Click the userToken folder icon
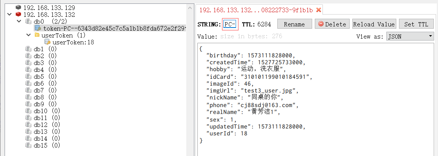 tap(37, 35)
